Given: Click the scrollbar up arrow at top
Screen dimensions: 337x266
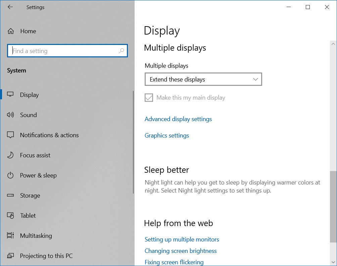Looking at the screenshot, I should coord(333,44).
